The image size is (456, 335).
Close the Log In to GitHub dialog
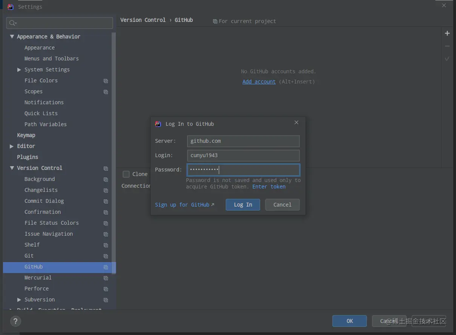click(296, 122)
